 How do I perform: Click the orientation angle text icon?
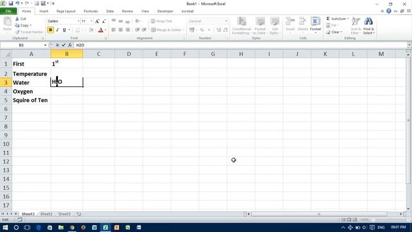click(x=137, y=21)
